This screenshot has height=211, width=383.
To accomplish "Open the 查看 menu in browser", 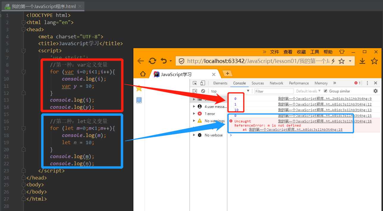I will tap(288, 52).
